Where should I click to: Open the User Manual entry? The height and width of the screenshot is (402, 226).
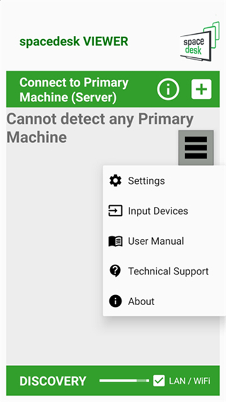click(x=164, y=241)
